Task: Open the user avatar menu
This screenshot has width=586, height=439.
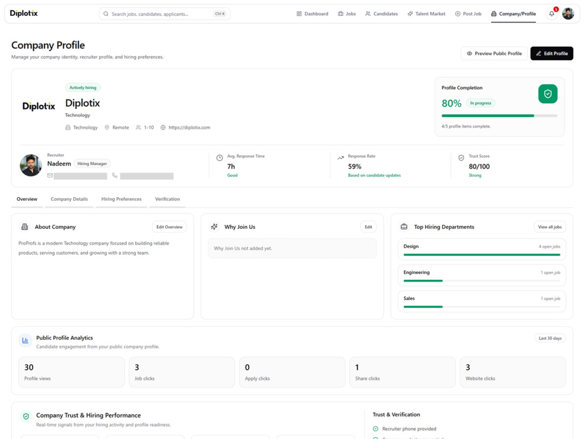Action: tap(568, 14)
